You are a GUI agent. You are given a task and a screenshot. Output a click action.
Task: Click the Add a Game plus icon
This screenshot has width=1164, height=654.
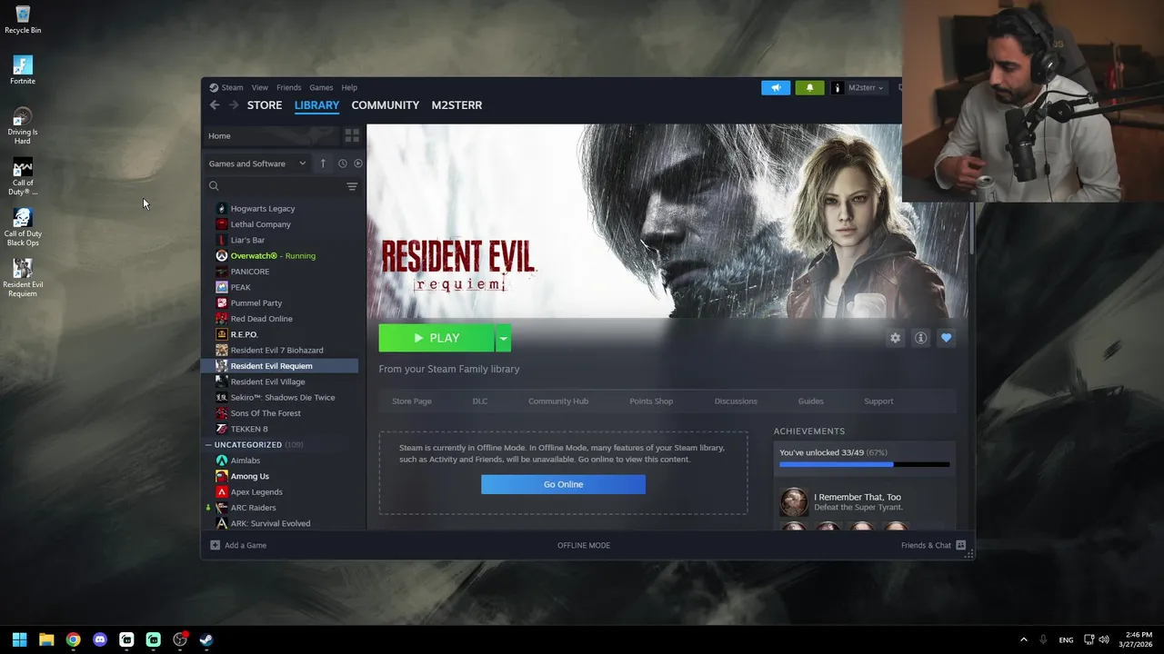tap(215, 545)
